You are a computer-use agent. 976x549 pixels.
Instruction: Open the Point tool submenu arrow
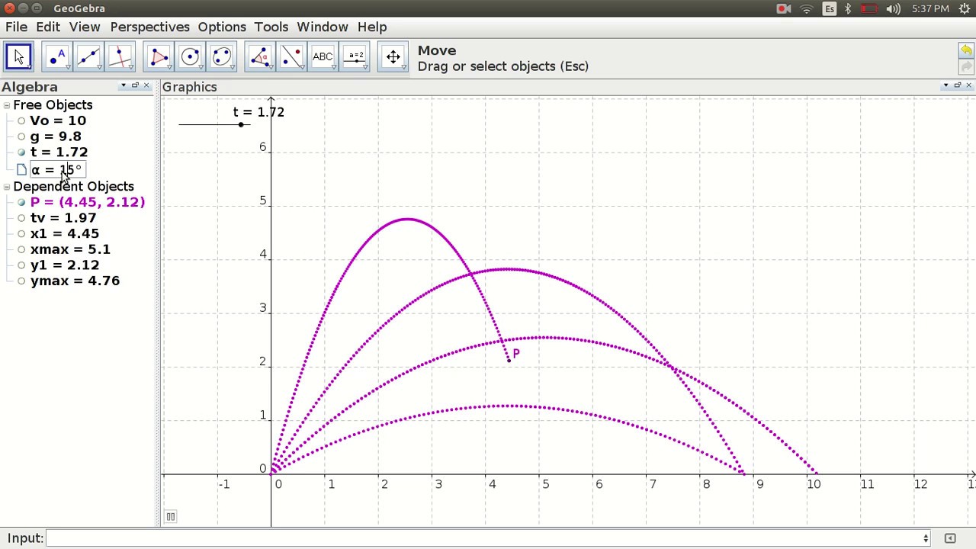68,68
